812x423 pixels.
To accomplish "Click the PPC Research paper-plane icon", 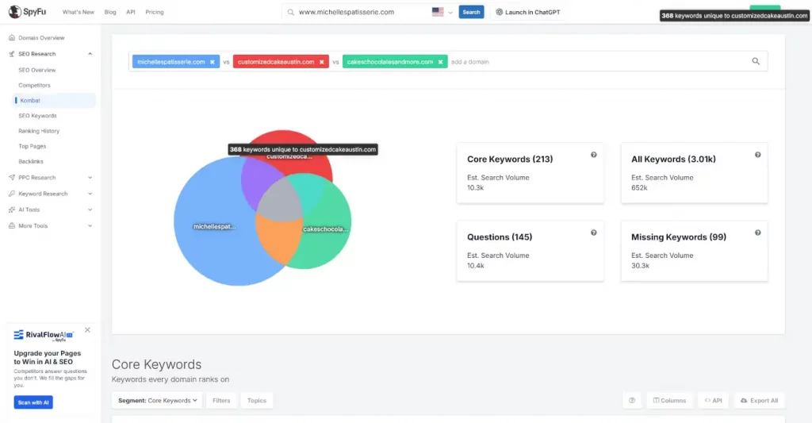I will (12, 177).
